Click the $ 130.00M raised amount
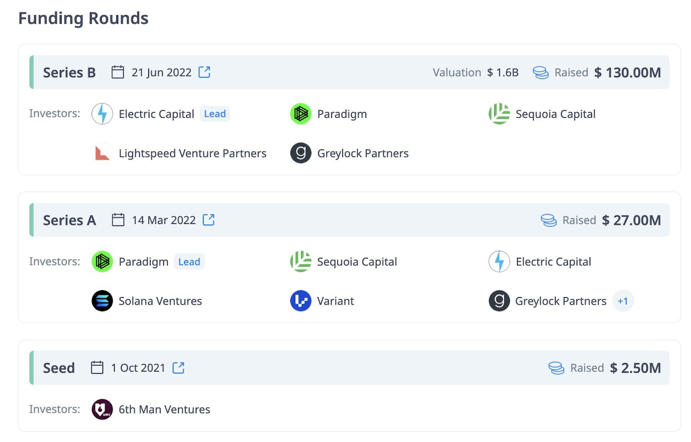This screenshot has width=691, height=442. [x=628, y=73]
